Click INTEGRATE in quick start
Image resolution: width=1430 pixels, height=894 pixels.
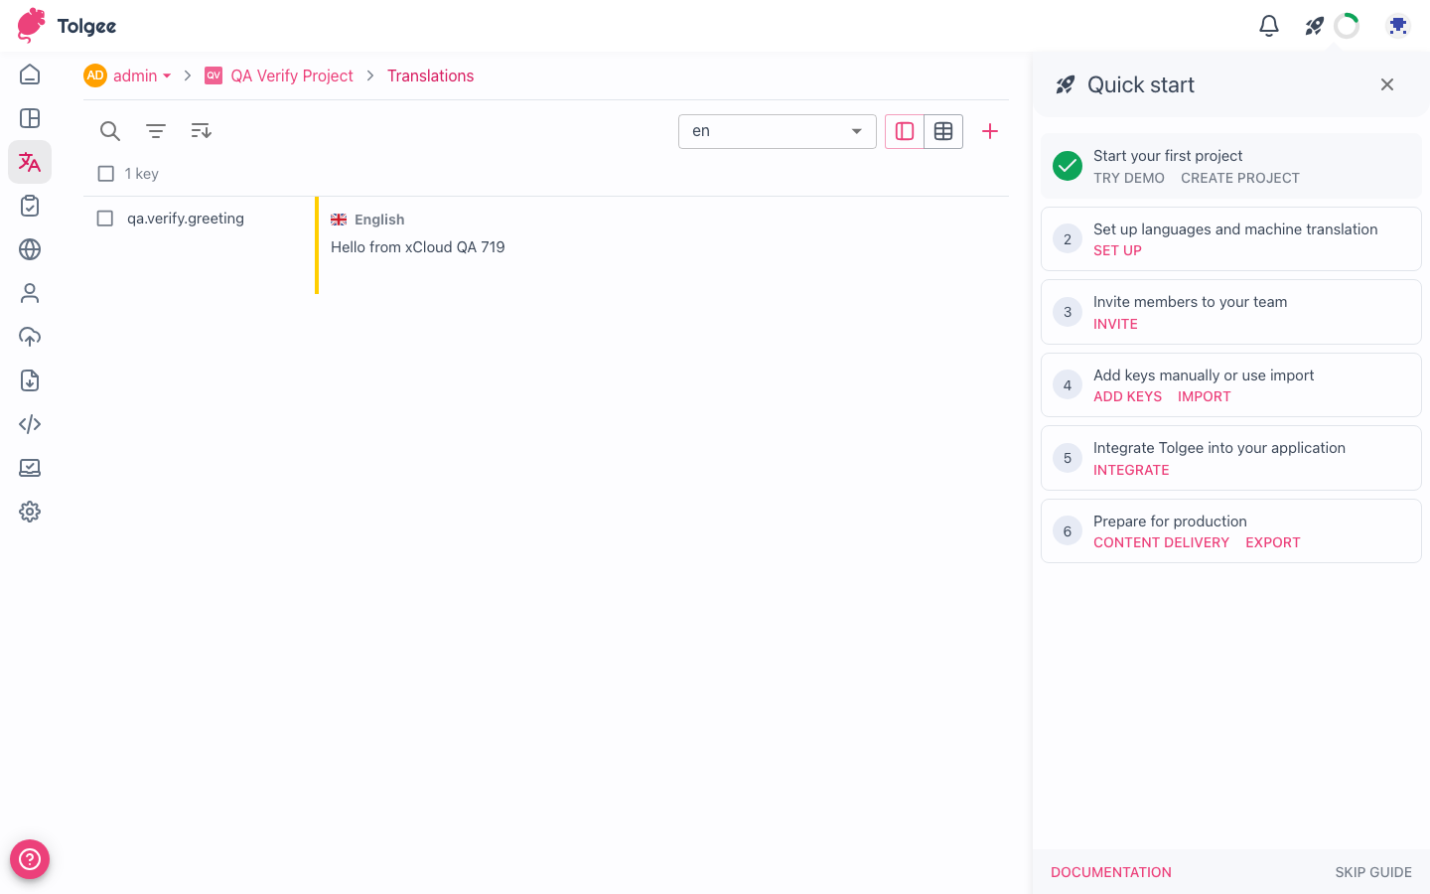click(1131, 470)
